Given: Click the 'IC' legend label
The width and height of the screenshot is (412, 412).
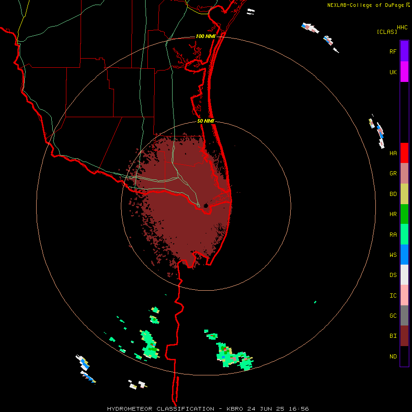Looking at the screenshot, I should tap(393, 296).
